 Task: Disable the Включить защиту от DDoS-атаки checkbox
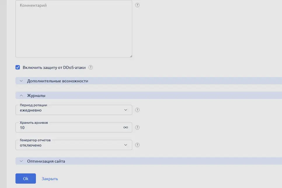click(18, 67)
